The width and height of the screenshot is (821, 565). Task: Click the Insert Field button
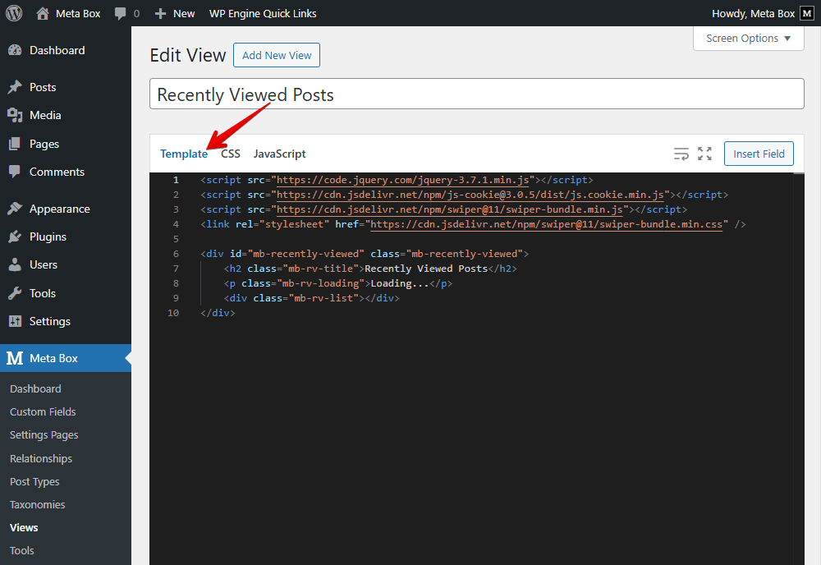[759, 154]
